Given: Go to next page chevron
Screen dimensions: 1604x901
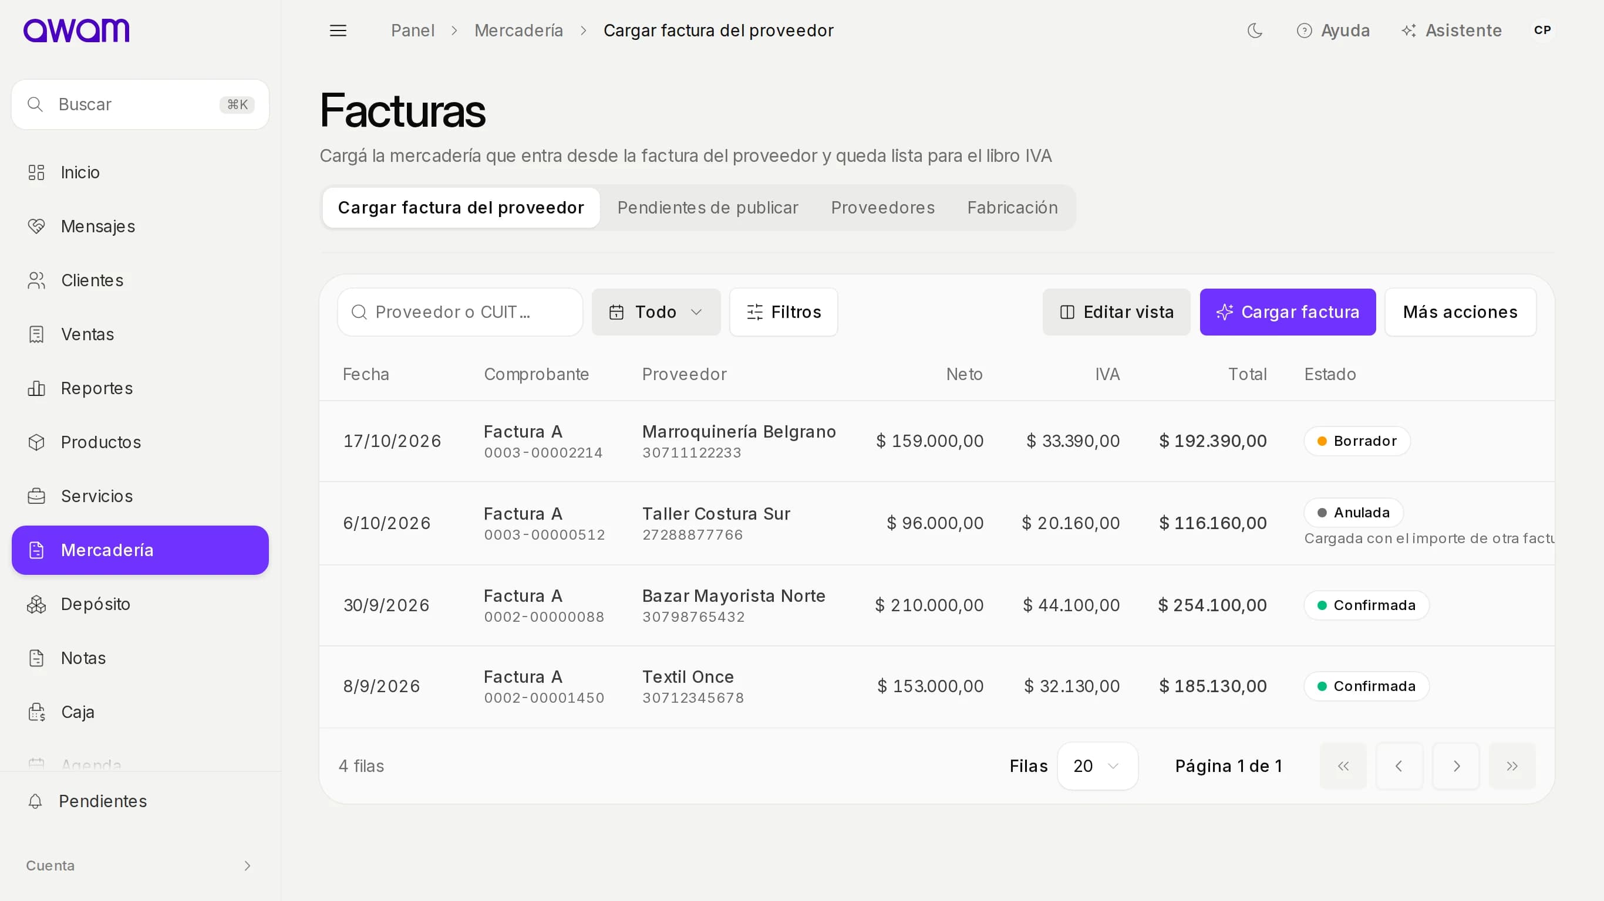Looking at the screenshot, I should [x=1456, y=766].
